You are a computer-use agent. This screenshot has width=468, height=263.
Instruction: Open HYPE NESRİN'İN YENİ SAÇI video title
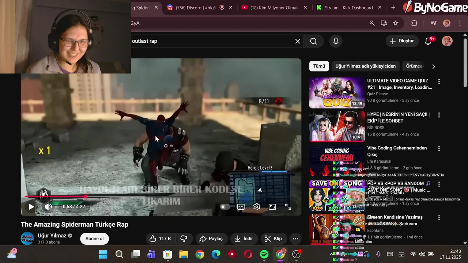(x=398, y=118)
